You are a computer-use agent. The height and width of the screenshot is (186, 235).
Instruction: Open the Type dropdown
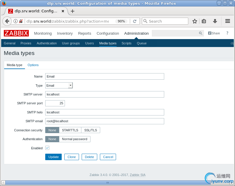[x=59, y=86]
